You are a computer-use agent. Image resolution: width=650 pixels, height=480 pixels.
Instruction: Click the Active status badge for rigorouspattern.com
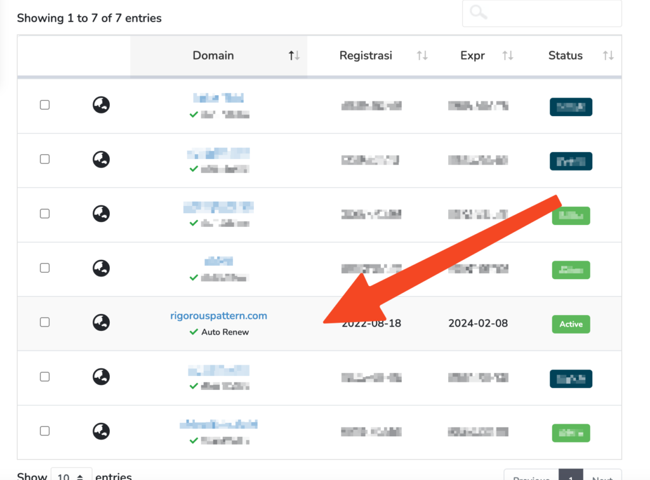[x=571, y=324]
